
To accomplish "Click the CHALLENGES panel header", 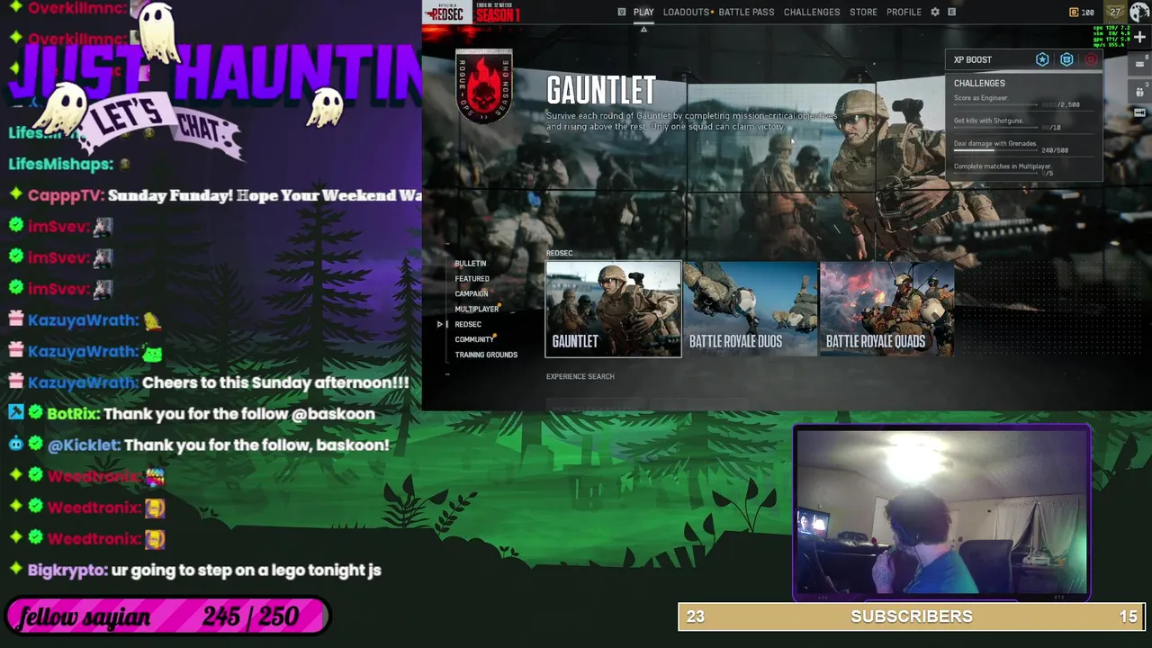I will [979, 83].
